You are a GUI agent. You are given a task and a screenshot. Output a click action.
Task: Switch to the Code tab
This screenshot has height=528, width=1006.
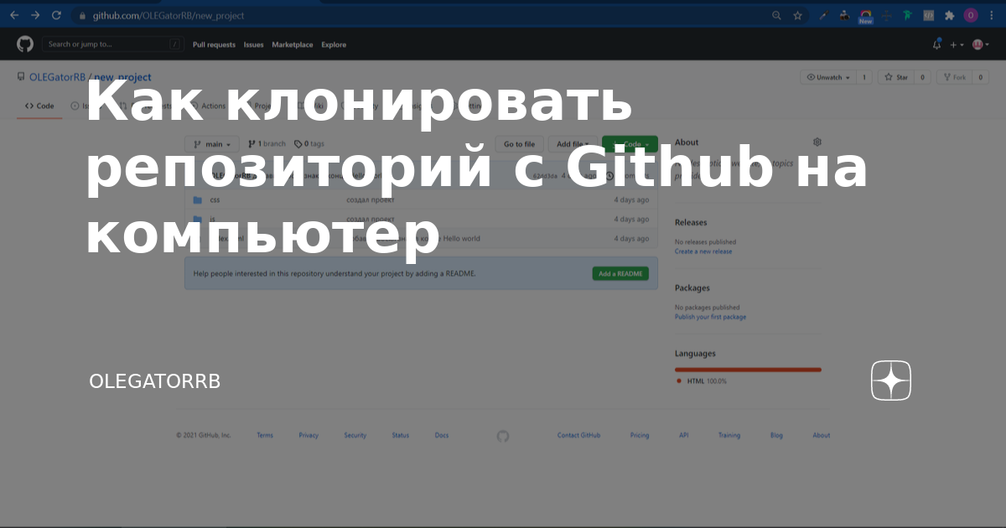click(39, 106)
